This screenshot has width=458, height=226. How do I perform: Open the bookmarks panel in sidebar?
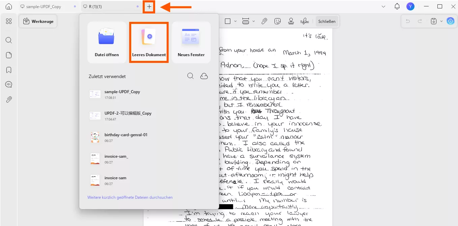9,70
